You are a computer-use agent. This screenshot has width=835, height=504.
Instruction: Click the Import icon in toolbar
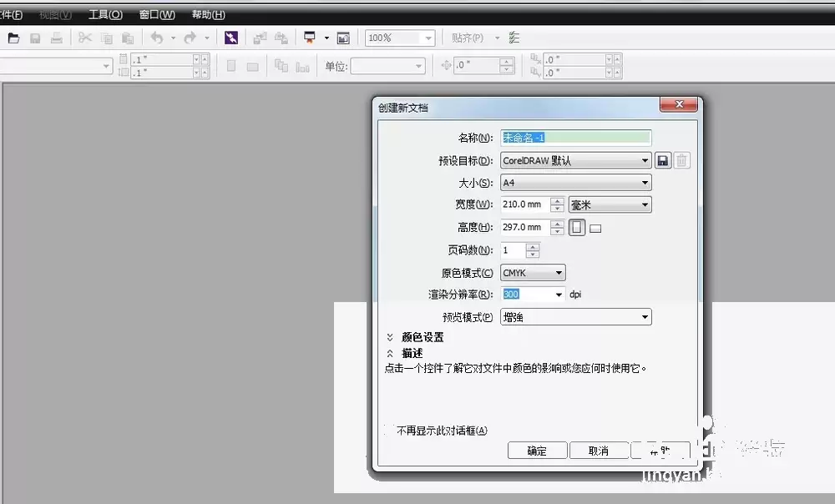[260, 38]
